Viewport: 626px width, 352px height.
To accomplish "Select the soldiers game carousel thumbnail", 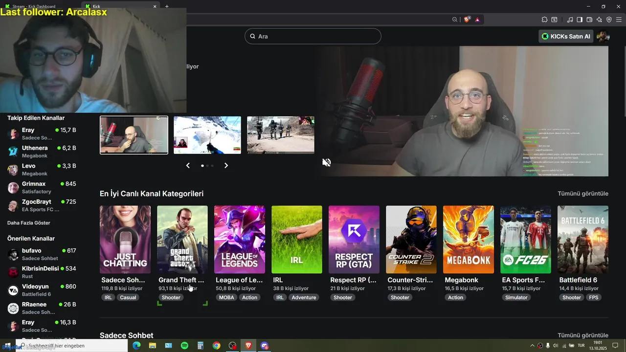I will (x=281, y=135).
